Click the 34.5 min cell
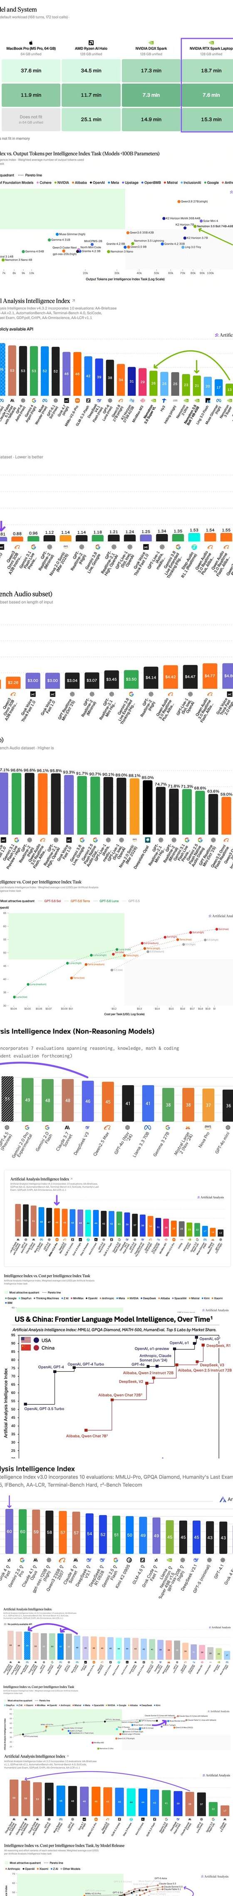The width and height of the screenshot is (233, 1896). pyautogui.click(x=91, y=71)
